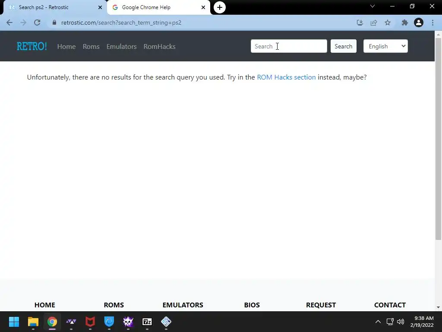Focus the site Search input field
The width and height of the screenshot is (442, 332).
tap(289, 46)
